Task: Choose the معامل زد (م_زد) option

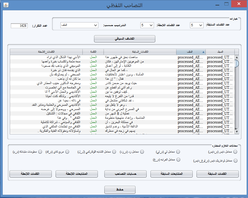Action: pos(142,152)
